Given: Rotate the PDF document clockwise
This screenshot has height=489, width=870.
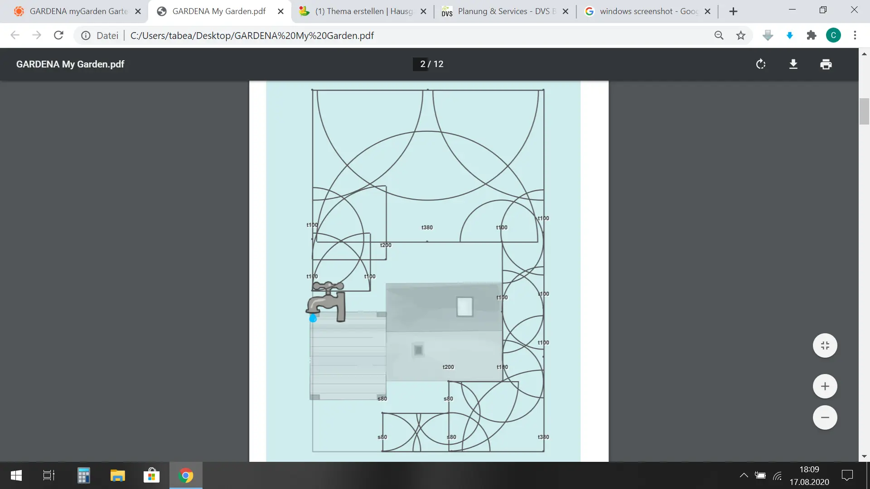Looking at the screenshot, I should [761, 64].
